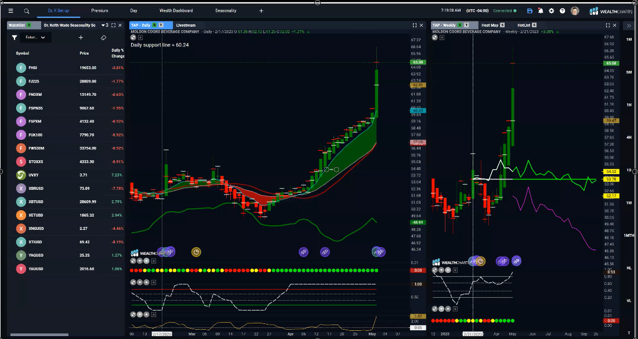Click the blue save layout icon
The height and width of the screenshot is (339, 638).
click(x=530, y=11)
